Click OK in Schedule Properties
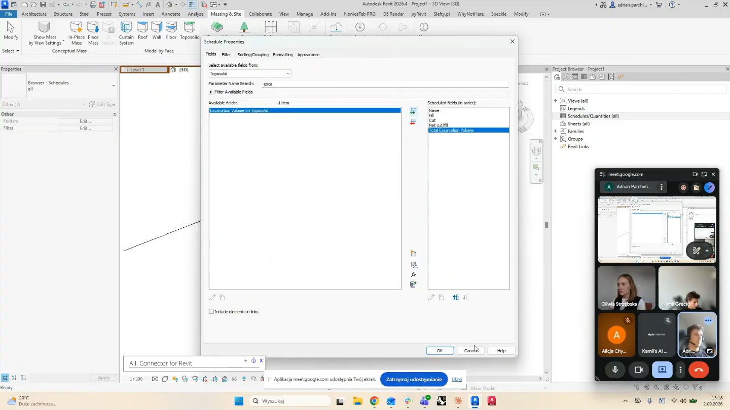730x410 pixels. (440, 351)
